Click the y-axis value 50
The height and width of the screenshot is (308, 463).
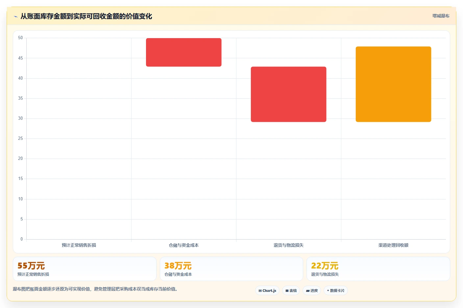[20, 38]
